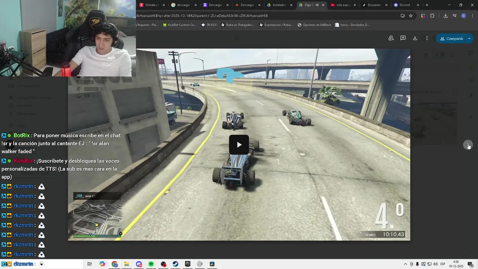Image resolution: width=478 pixels, height=269 pixels.
Task: Open the Chrome profile avatar
Action: [463, 16]
